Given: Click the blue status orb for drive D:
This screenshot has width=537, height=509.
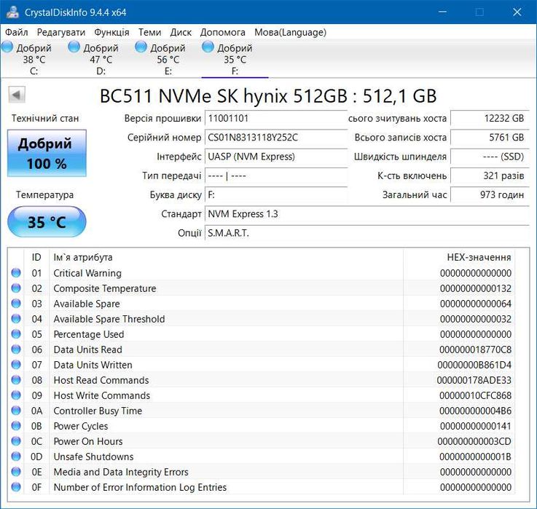Looking at the screenshot, I should click(74, 47).
